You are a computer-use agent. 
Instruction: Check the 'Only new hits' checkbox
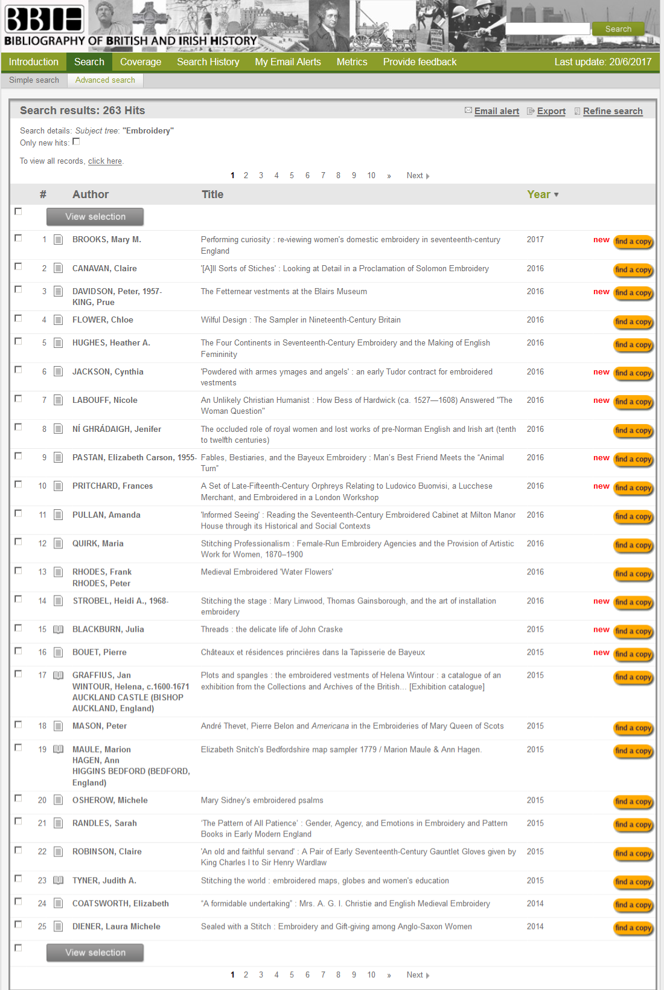76,142
